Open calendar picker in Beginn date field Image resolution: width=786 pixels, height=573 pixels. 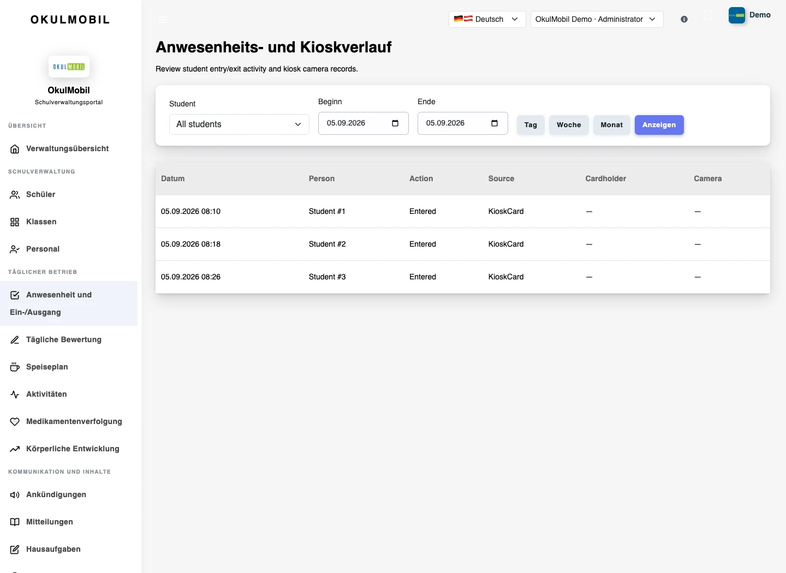395,123
